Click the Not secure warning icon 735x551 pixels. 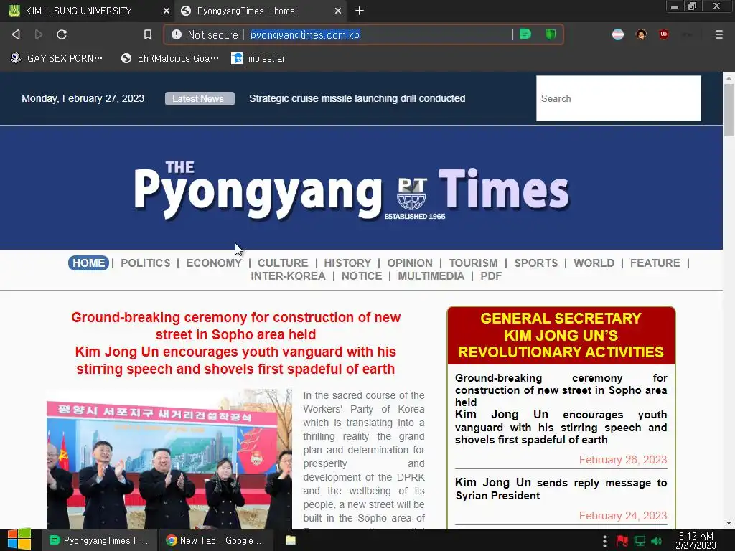click(x=177, y=34)
